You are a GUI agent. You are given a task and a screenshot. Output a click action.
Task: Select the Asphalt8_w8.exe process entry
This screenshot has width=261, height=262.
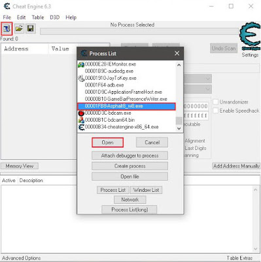point(126,106)
